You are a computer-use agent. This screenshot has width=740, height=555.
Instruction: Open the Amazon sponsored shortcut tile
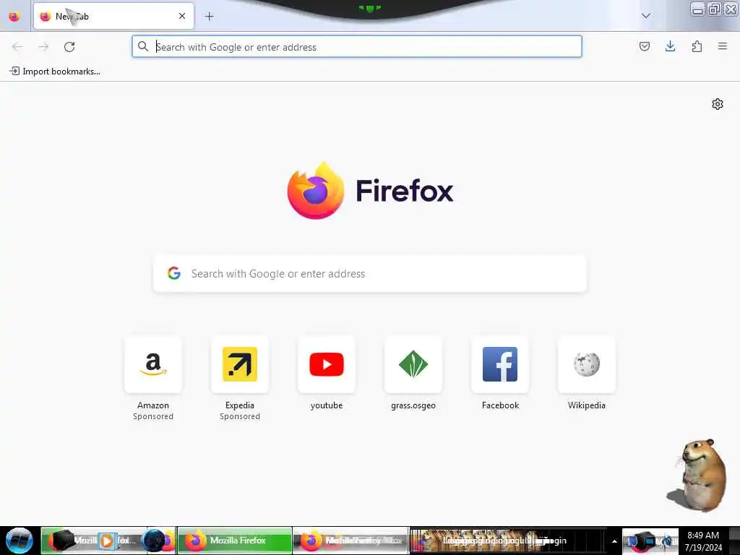(153, 364)
